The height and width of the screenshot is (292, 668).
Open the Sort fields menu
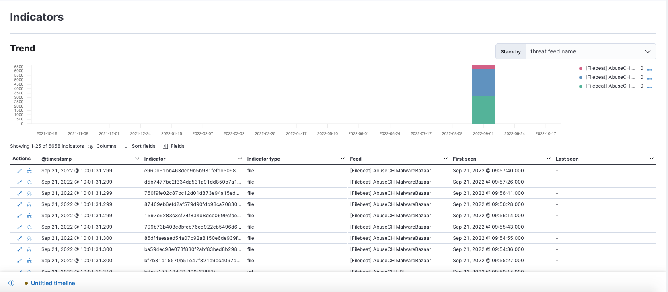pos(140,146)
